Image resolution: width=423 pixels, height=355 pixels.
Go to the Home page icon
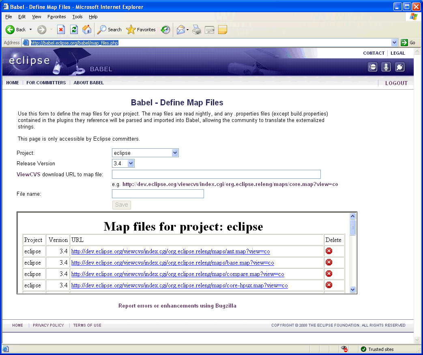point(87,30)
